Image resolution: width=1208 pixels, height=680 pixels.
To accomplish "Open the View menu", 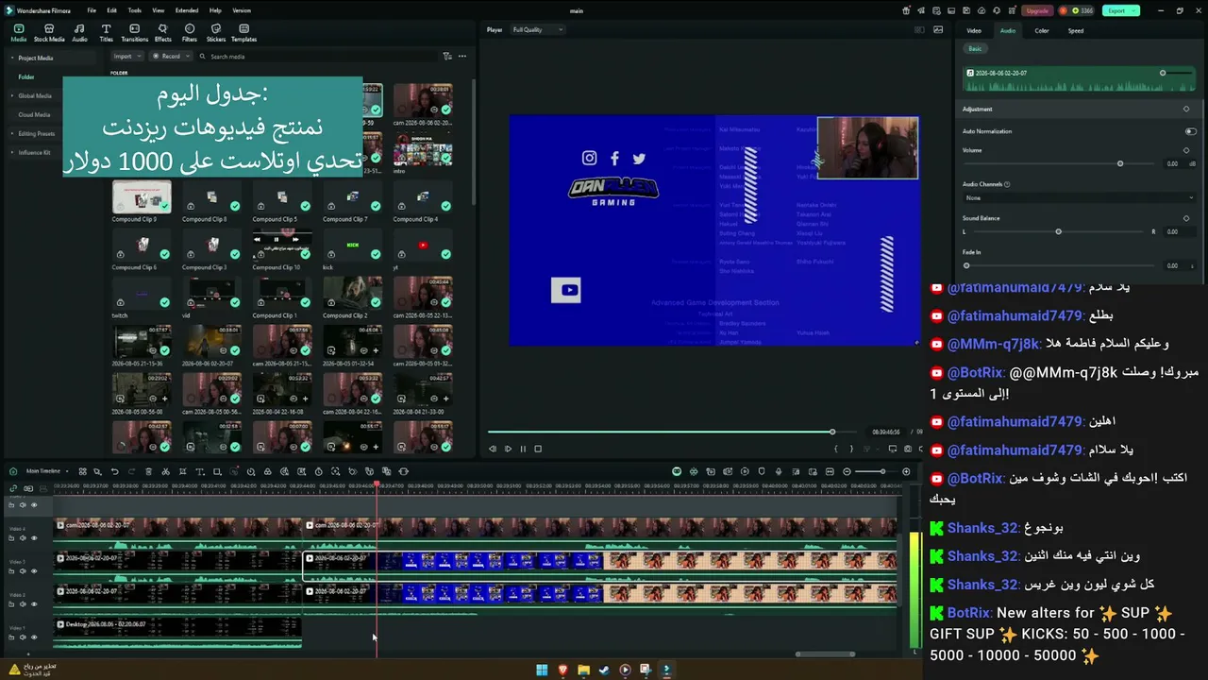I will [x=158, y=10].
